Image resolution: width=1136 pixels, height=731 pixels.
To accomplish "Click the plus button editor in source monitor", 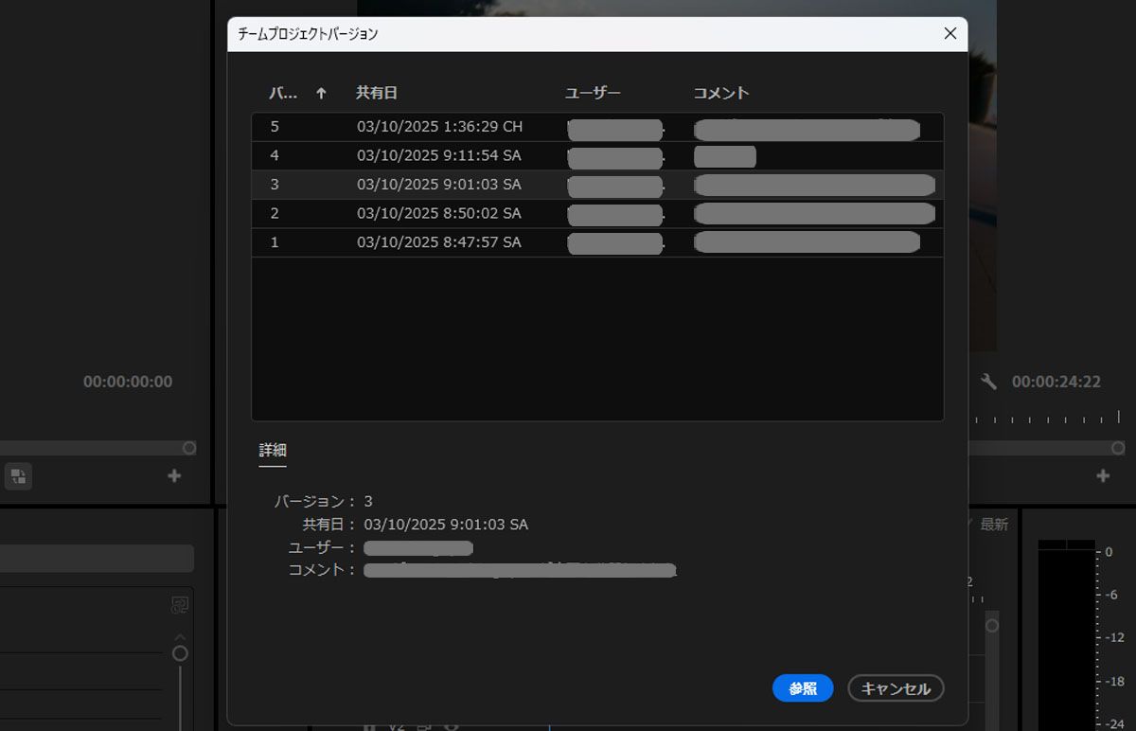I will click(174, 476).
